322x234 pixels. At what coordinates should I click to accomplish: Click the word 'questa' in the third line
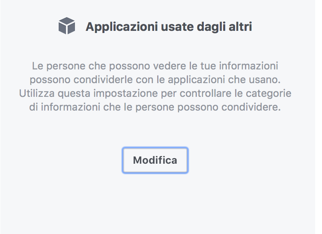point(74,94)
